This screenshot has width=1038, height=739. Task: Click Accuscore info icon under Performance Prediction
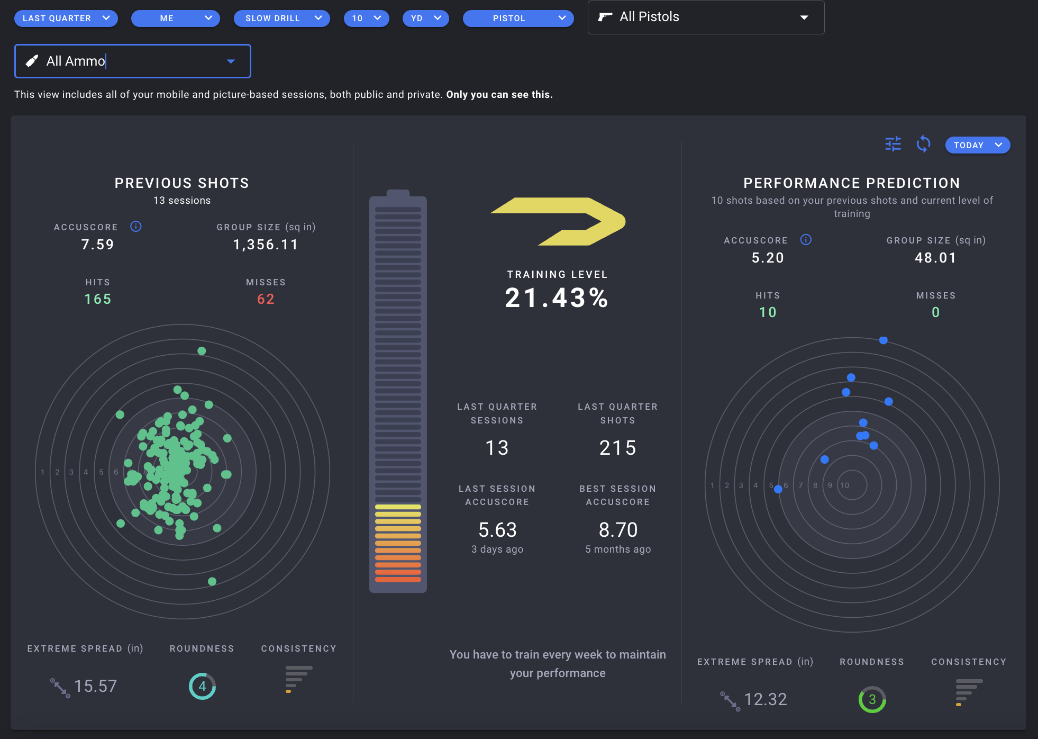pyautogui.click(x=806, y=240)
